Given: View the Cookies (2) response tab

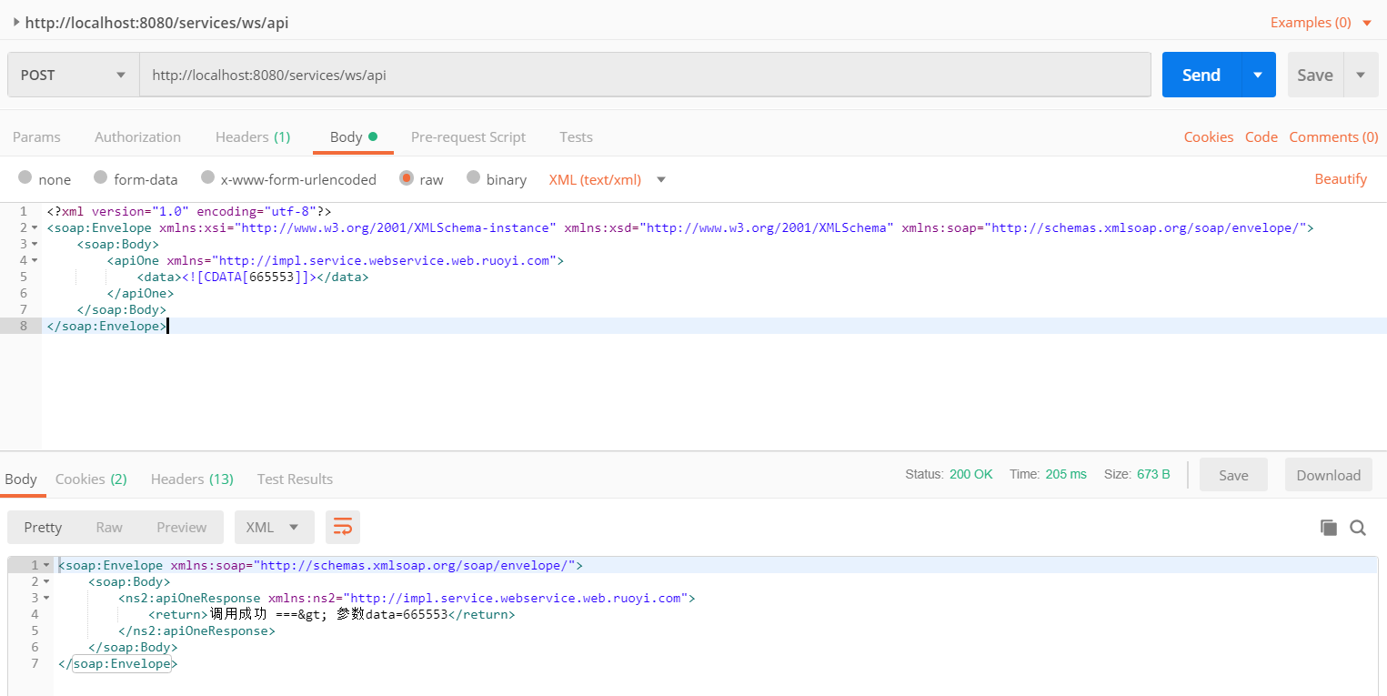Looking at the screenshot, I should [x=91, y=479].
